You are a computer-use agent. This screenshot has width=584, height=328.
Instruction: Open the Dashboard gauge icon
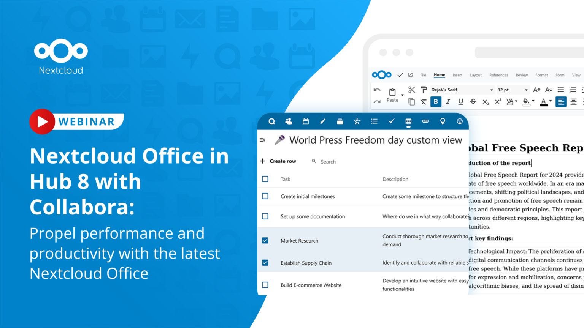(x=460, y=121)
